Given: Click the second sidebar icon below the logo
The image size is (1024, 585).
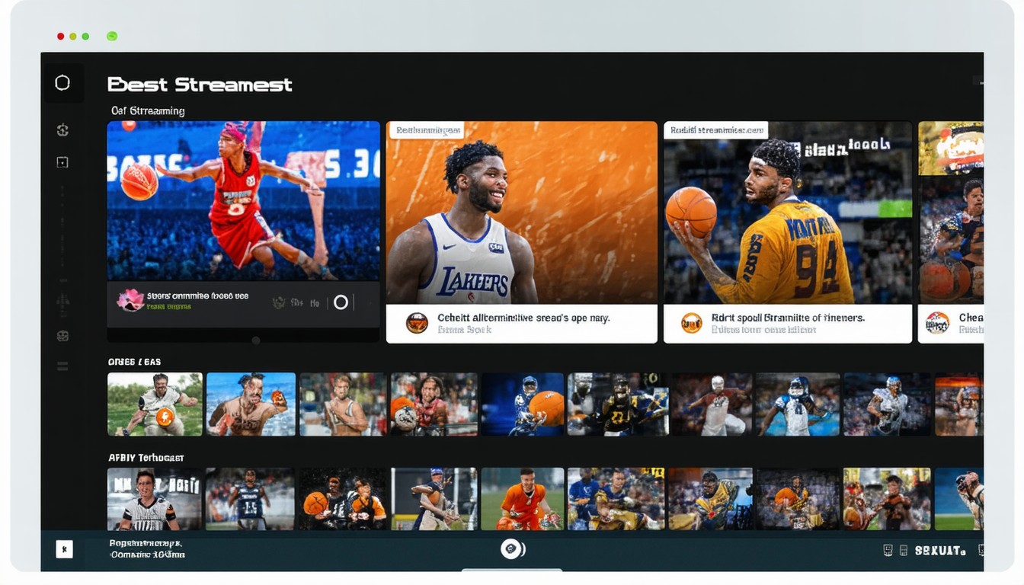Looking at the screenshot, I should [62, 130].
